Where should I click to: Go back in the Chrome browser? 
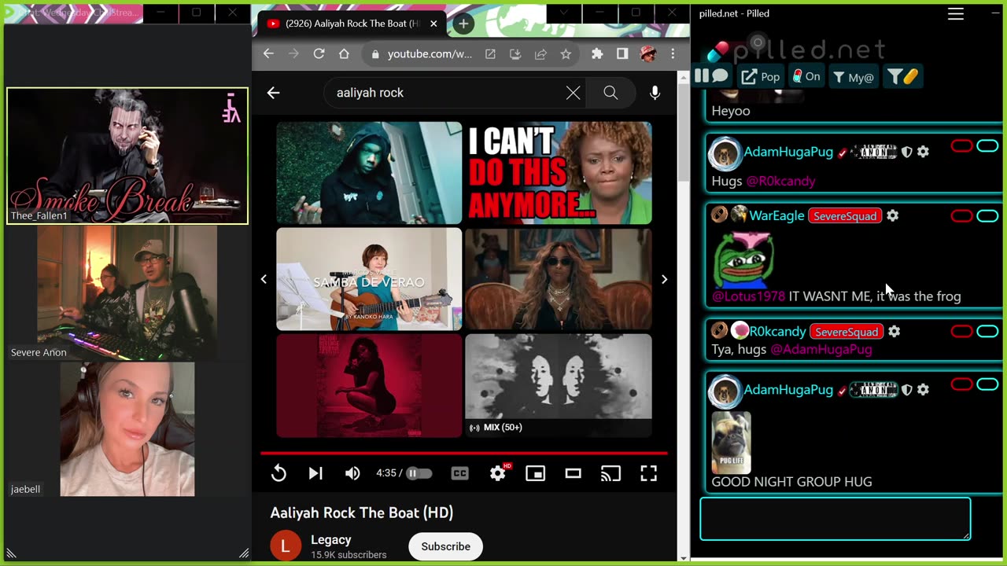(x=268, y=53)
